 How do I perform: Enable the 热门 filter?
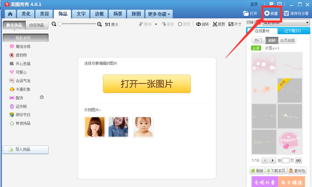pos(258,40)
